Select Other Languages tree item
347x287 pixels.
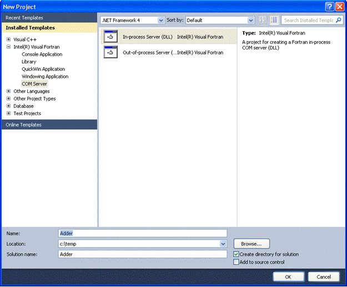click(x=32, y=91)
